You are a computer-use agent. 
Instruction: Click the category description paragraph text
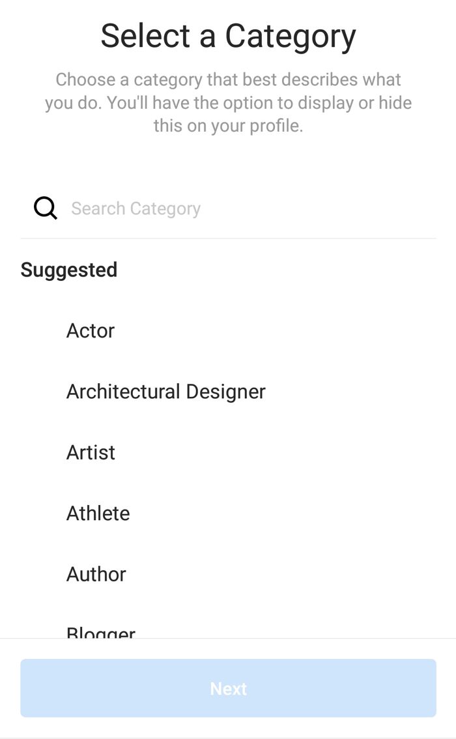[228, 102]
